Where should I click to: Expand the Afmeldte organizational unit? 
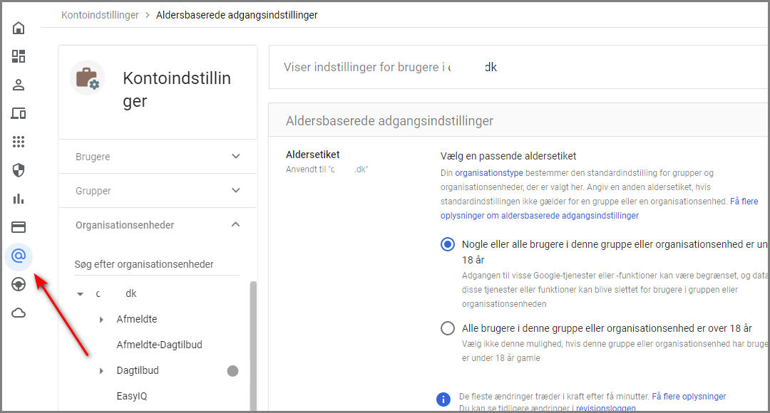click(x=101, y=319)
